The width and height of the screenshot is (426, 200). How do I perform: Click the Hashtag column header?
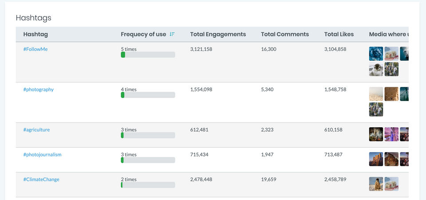coord(35,34)
